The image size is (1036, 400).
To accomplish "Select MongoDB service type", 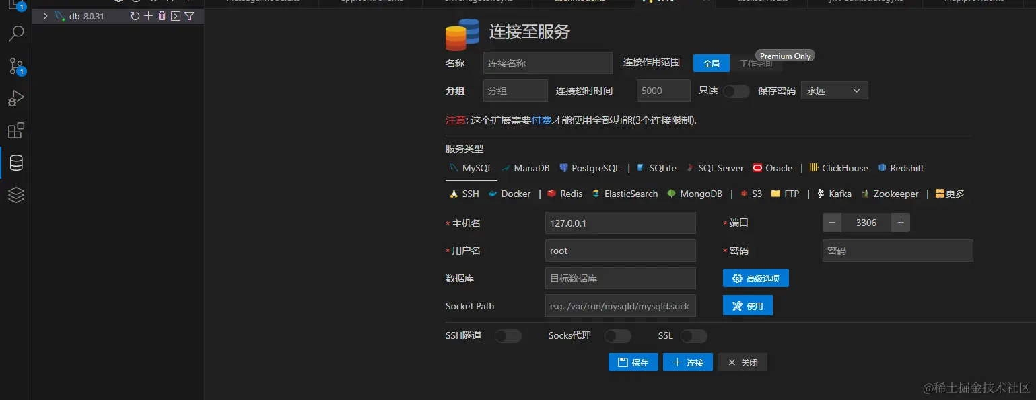I will click(695, 194).
